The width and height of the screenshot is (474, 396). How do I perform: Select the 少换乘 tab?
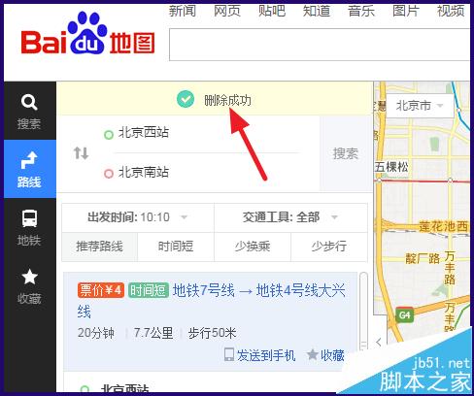point(253,247)
